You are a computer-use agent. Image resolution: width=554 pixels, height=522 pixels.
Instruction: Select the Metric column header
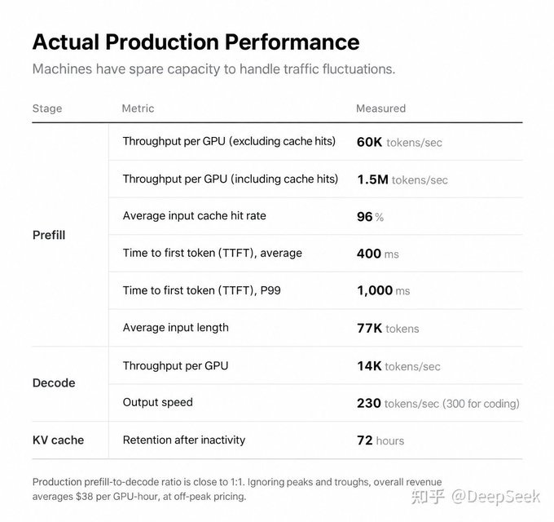pos(138,108)
